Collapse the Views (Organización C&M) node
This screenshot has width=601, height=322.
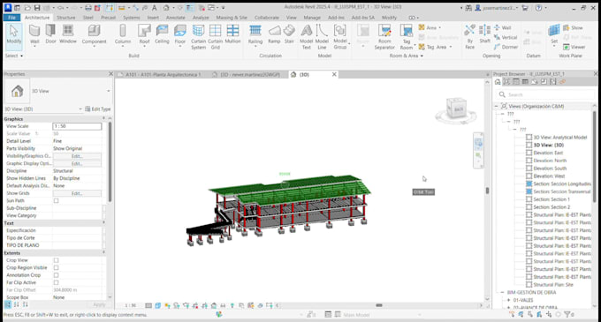tap(497, 106)
